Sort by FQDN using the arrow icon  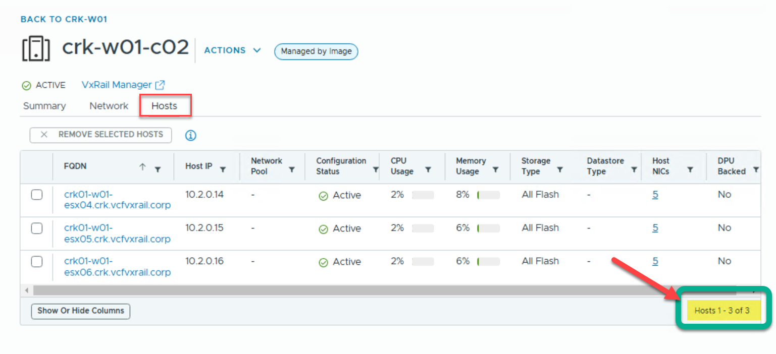142,167
